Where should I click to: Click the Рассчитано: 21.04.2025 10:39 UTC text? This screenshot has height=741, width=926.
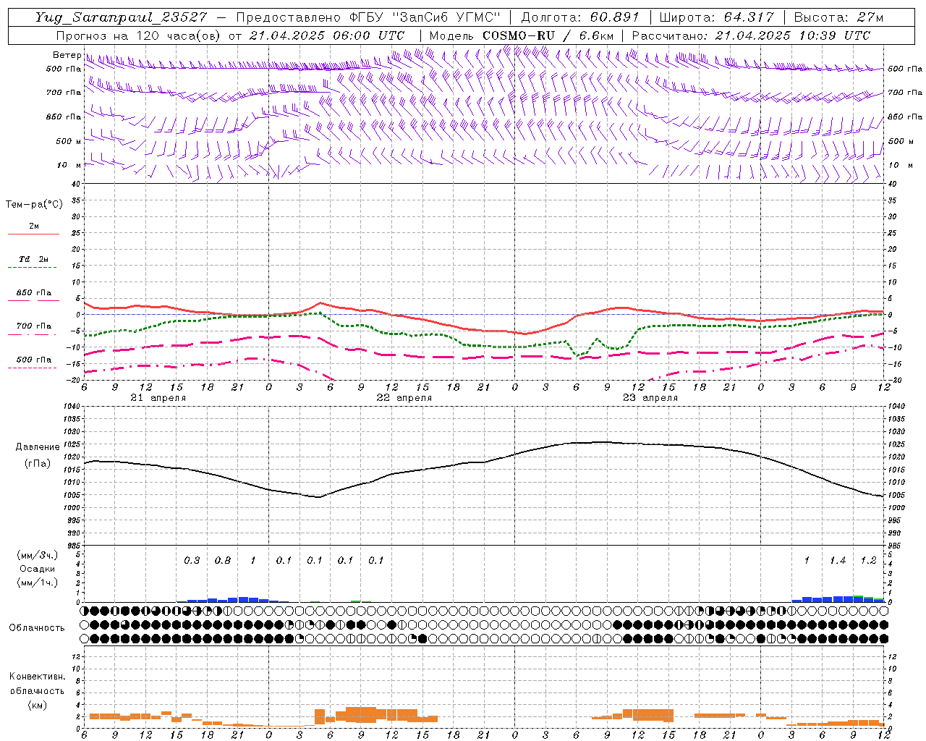[751, 35]
